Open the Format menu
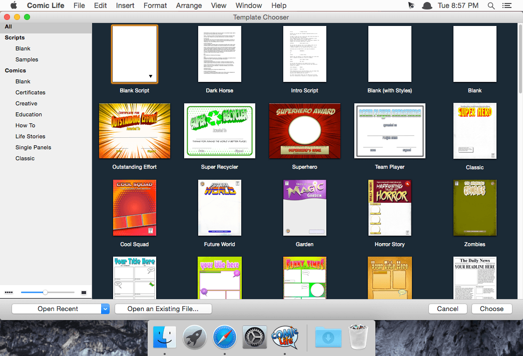523x356 pixels. coord(155,5)
